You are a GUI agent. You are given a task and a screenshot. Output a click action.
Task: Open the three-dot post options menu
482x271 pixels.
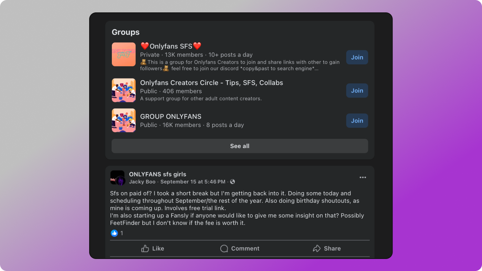tap(363, 178)
